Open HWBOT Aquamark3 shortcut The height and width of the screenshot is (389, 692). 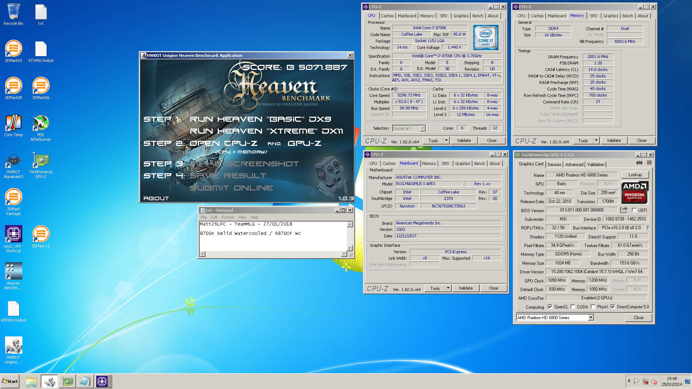coord(13,165)
